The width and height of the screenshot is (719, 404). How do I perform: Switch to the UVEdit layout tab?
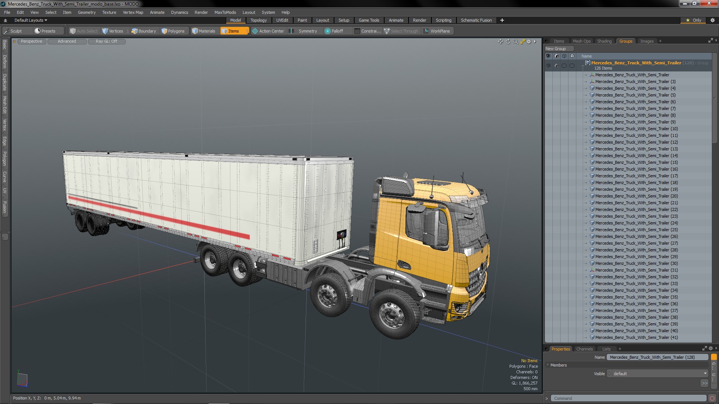tap(282, 20)
